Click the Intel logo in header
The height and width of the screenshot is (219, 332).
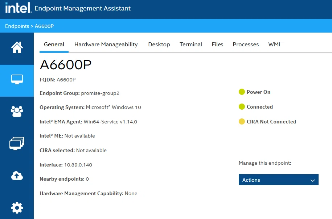(x=18, y=8)
